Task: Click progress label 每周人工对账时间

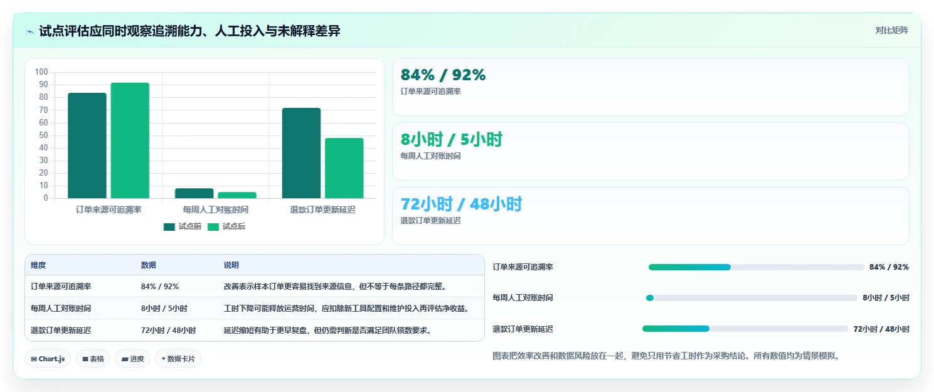Action: (x=523, y=298)
